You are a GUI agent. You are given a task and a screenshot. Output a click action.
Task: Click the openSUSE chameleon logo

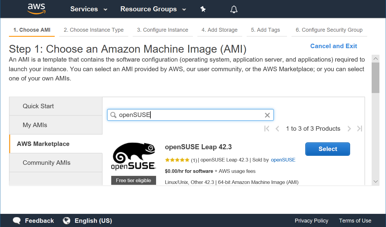[x=134, y=157]
